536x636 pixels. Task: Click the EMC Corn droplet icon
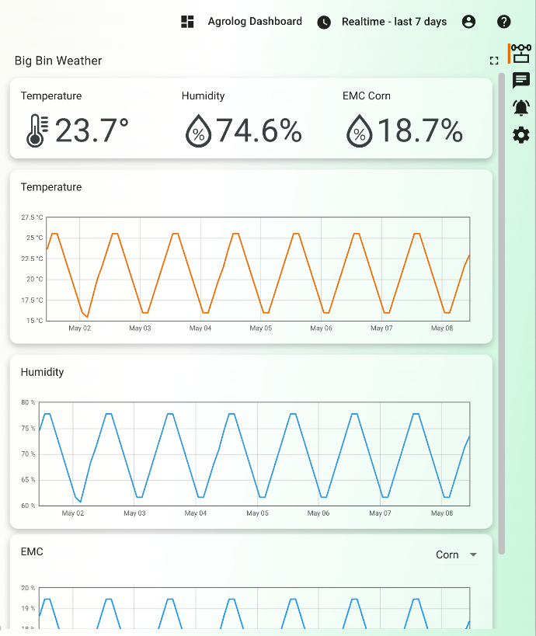pos(359,130)
